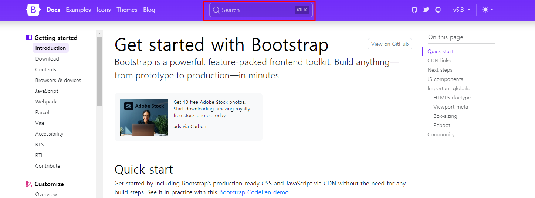The image size is (535, 198).
Task: Click the View on GitHub button
Action: pos(390,44)
